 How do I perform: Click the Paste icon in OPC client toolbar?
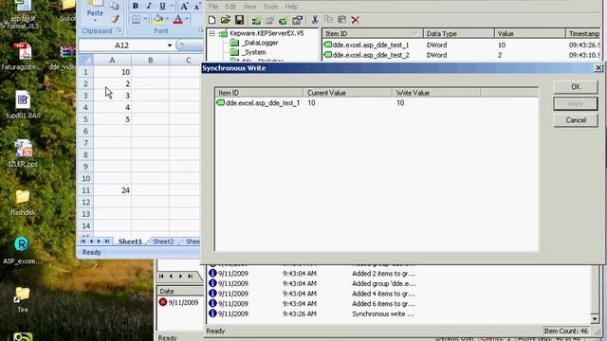point(341,20)
